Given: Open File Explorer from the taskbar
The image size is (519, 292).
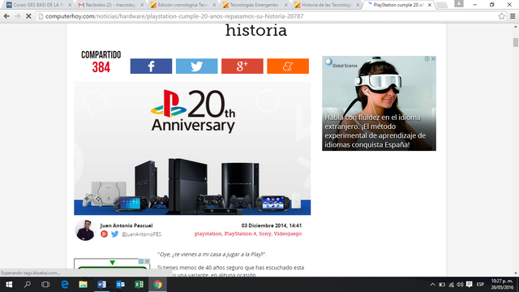Looking at the screenshot, I should click(83, 285).
